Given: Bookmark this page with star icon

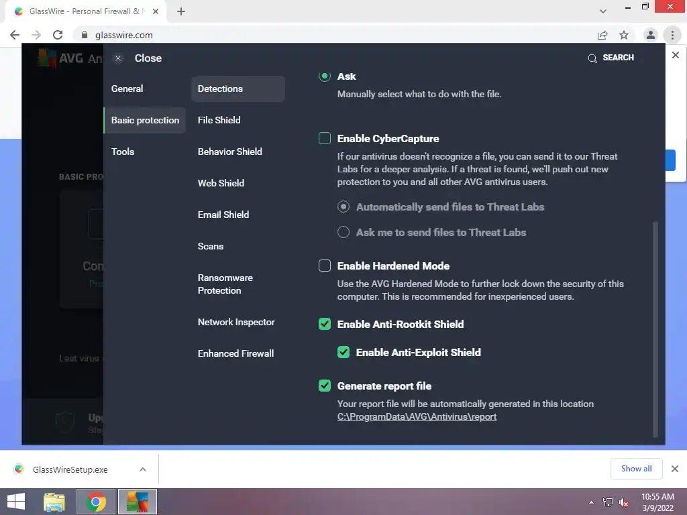Looking at the screenshot, I should pyautogui.click(x=624, y=35).
